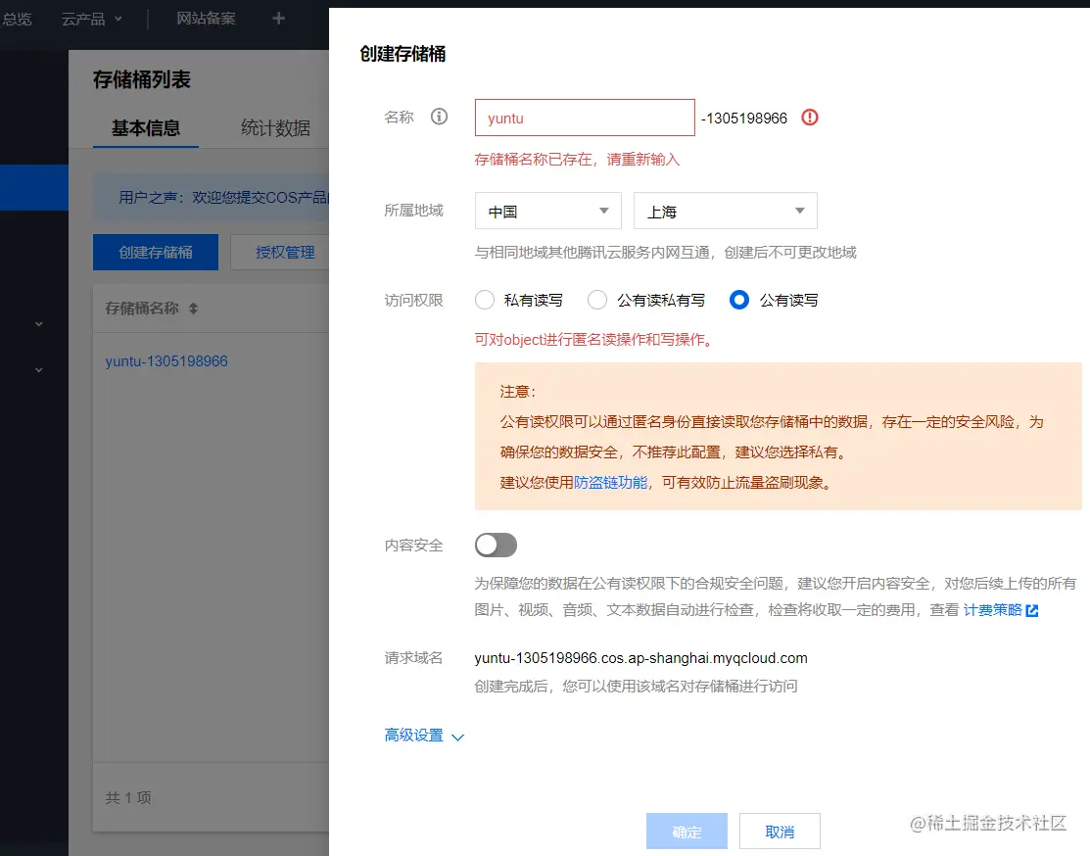Screen dimensions: 1090x856
Task: Open the 上海 city dropdown
Action: (x=725, y=211)
